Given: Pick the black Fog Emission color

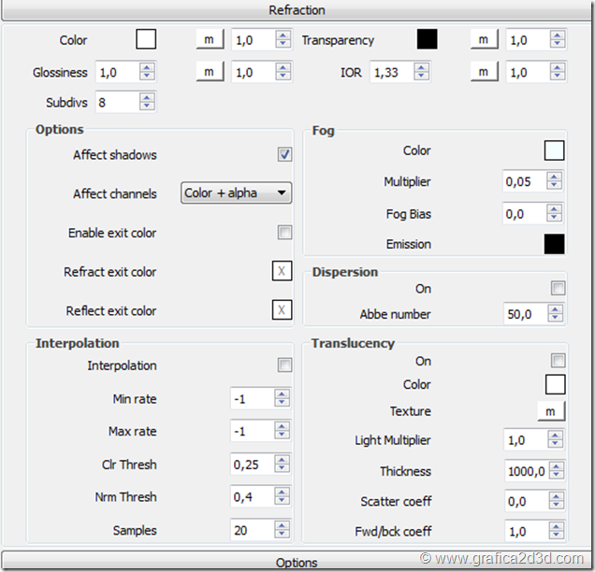Looking at the screenshot, I should 554,244.
